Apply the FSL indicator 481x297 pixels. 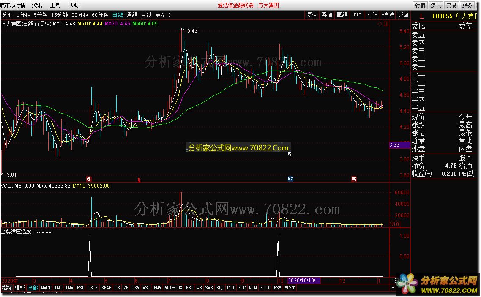point(80,288)
